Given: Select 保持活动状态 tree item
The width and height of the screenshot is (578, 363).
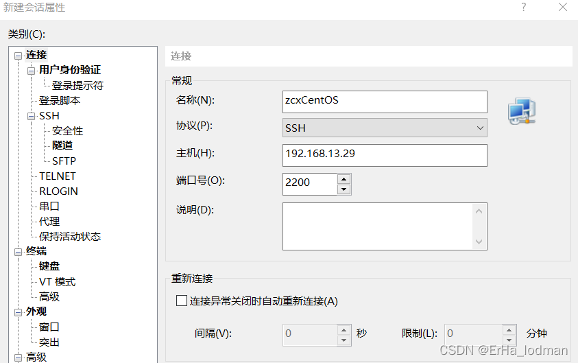Looking at the screenshot, I should [x=70, y=237].
